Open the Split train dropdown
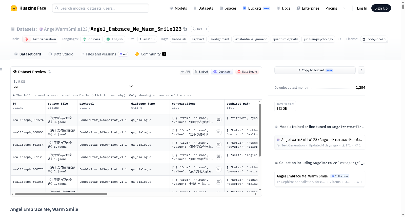 pyautogui.click(x=73, y=84)
